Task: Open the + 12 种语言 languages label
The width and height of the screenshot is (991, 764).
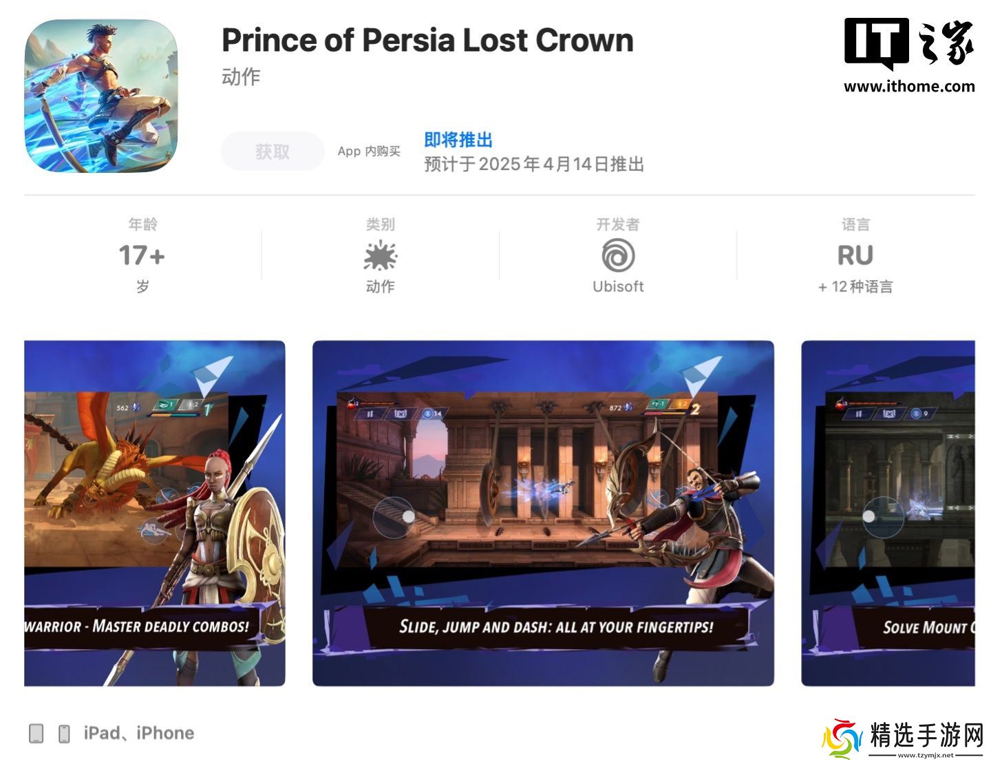Action: 855,287
